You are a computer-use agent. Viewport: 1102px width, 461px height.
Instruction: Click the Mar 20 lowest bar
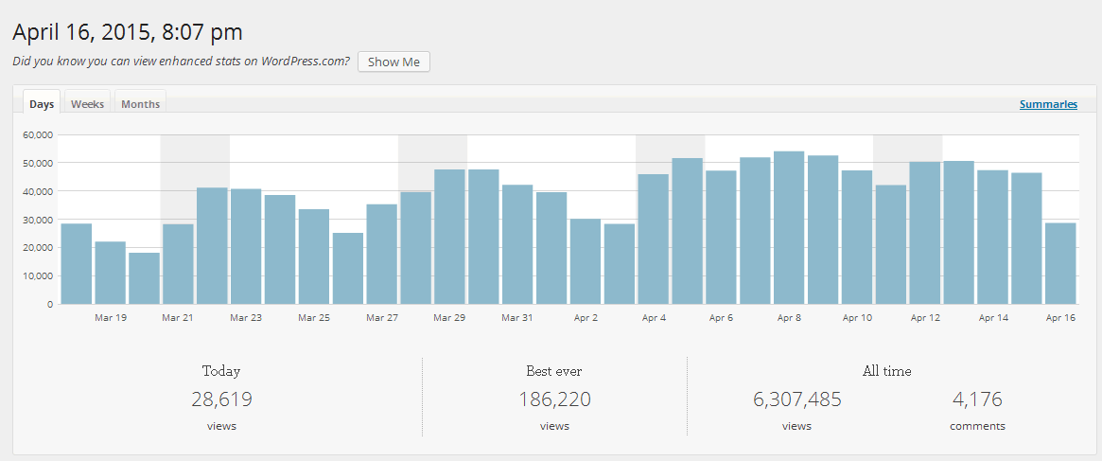pyautogui.click(x=144, y=278)
